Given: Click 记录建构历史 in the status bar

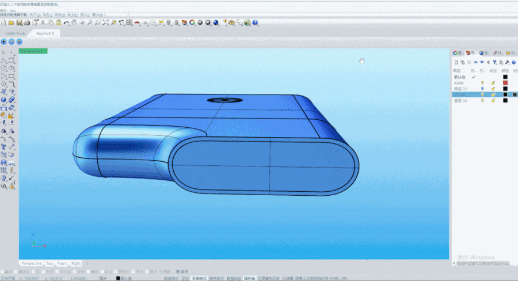Looking at the screenshot, I should pos(268,278).
